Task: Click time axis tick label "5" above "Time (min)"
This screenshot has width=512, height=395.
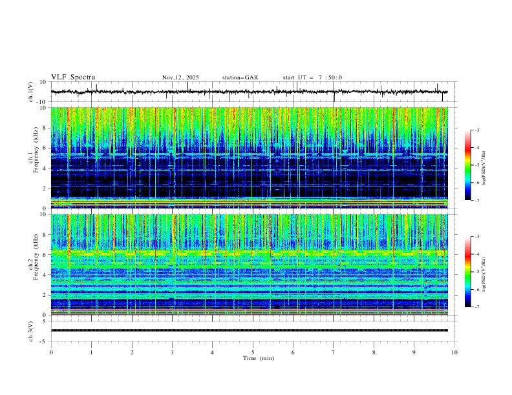Action: coord(253,352)
